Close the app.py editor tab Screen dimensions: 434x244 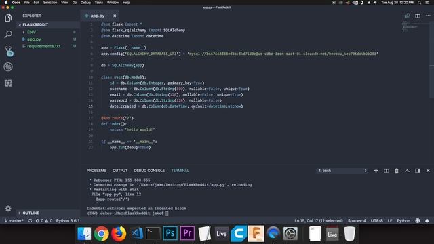pos(115,16)
